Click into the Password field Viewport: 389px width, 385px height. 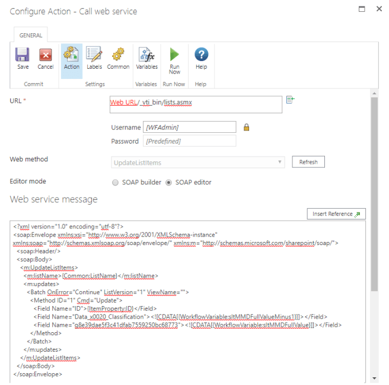click(190, 141)
